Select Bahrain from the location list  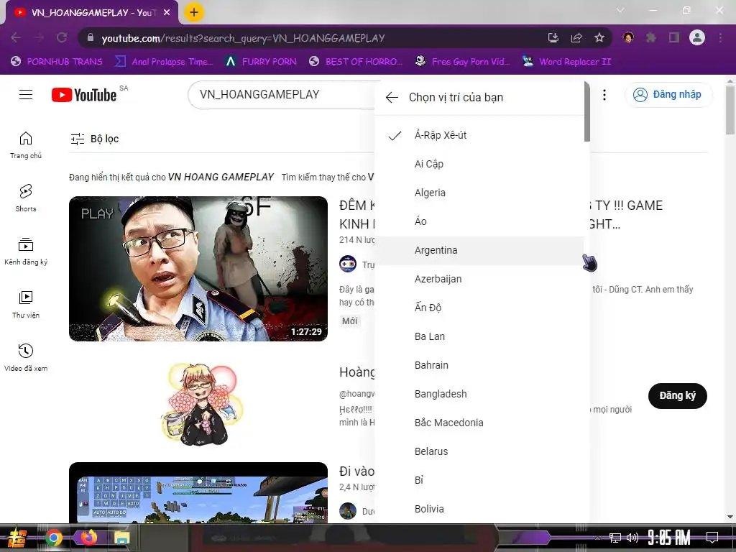479,365
